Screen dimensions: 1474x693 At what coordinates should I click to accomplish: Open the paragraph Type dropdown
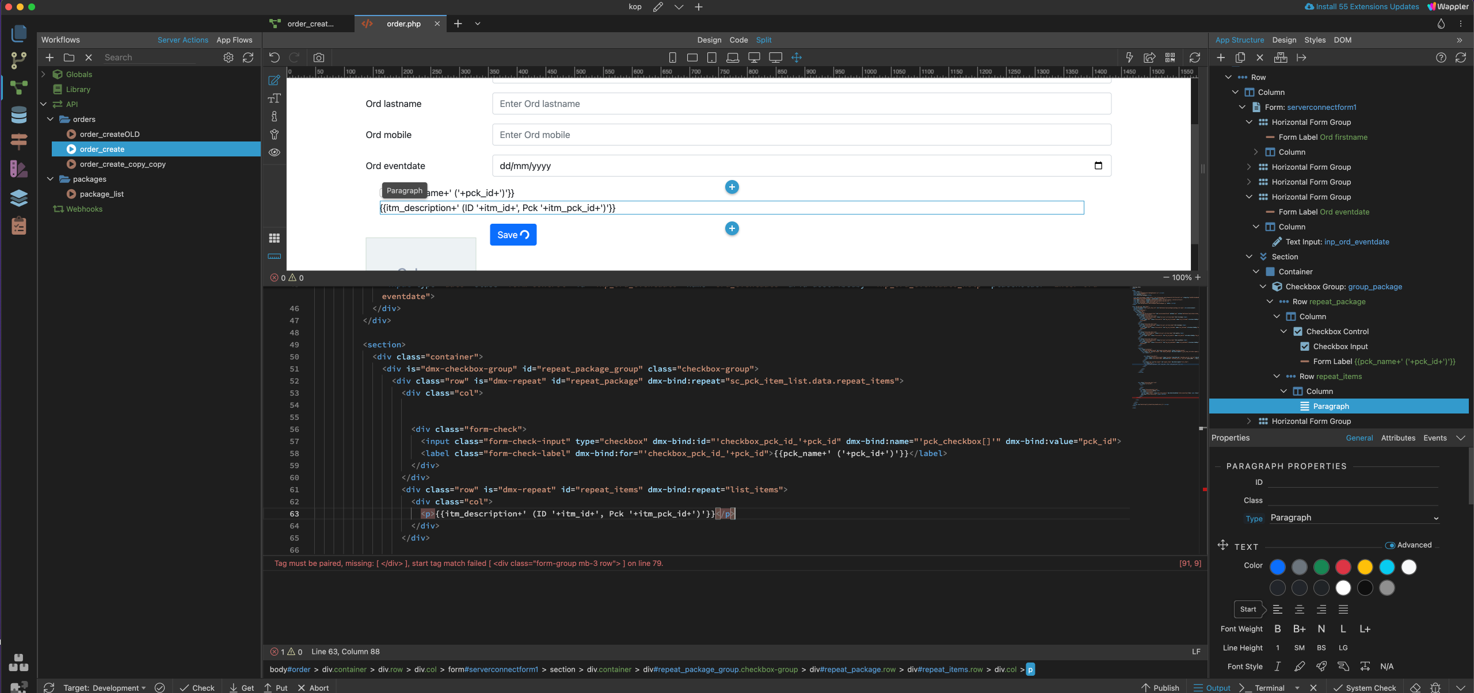(1354, 518)
